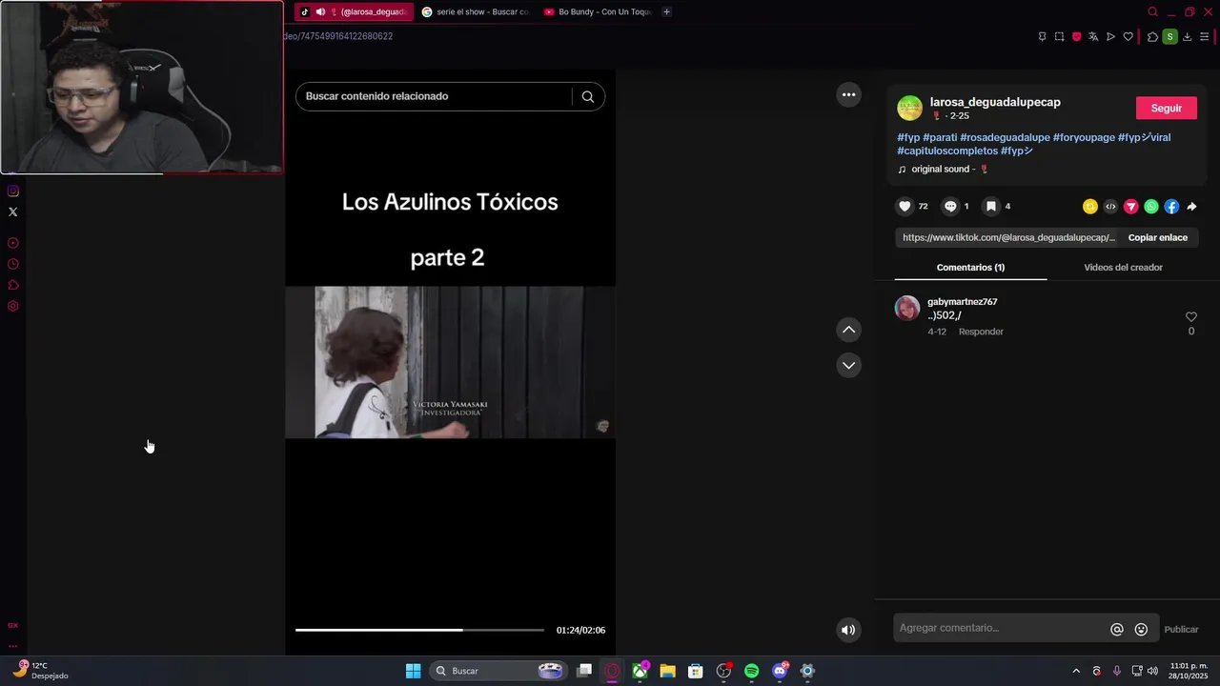Share the video to WhatsApp
Viewport: 1220px width, 686px height.
pyautogui.click(x=1151, y=207)
